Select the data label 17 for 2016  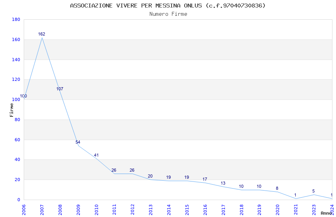205,179
